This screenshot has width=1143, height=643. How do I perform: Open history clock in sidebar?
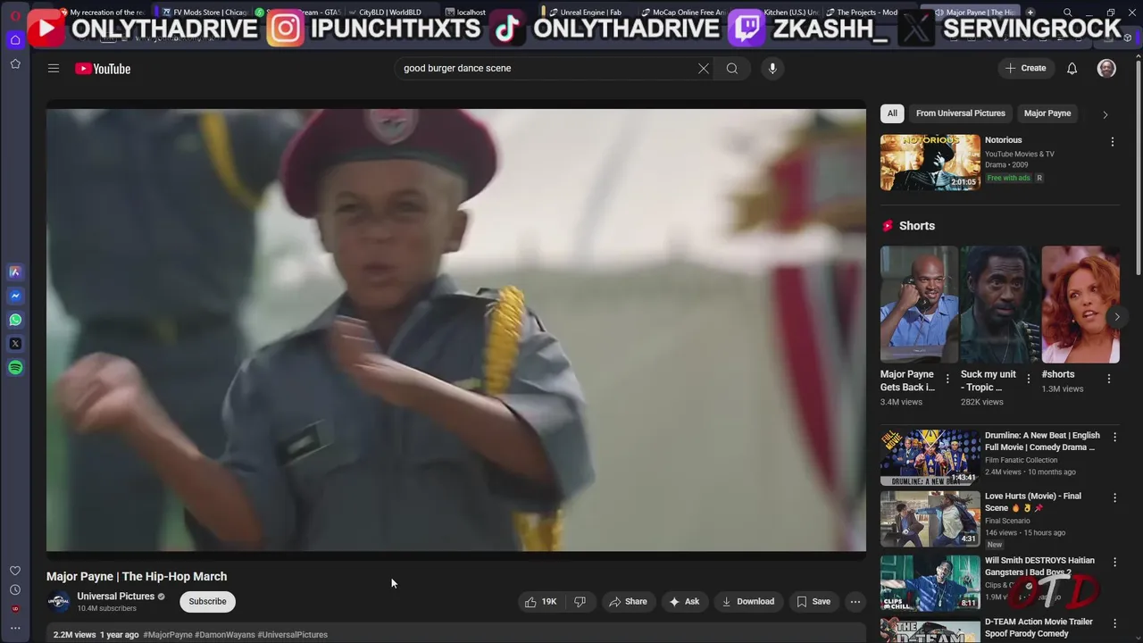click(15, 590)
